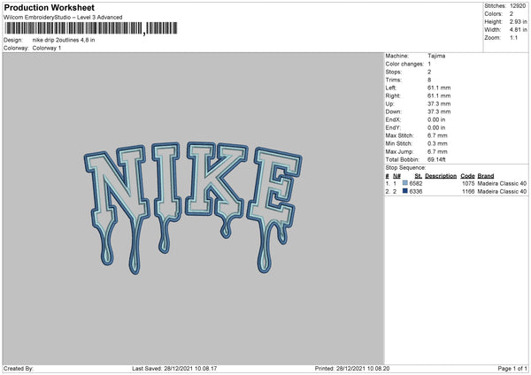The width and height of the screenshot is (531, 375).
Task: Click the 'Color changes:' label
Action: [x=404, y=64]
